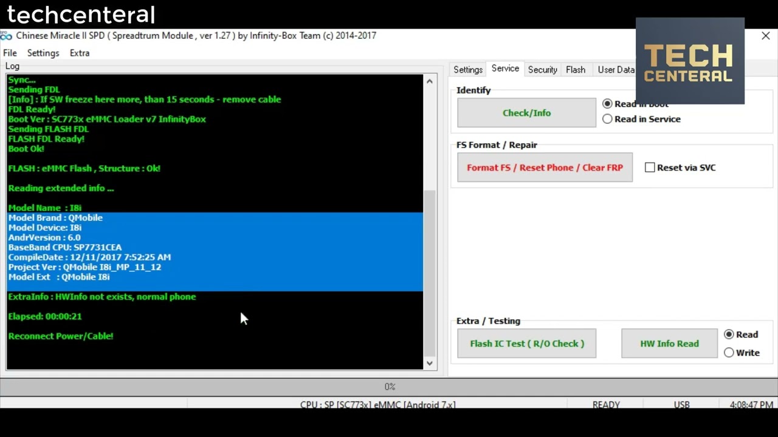778x437 pixels.
Task: Click the HW Info Read button
Action: coord(669,344)
